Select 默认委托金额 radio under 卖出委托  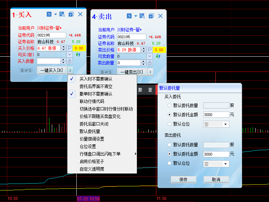(x=169, y=154)
